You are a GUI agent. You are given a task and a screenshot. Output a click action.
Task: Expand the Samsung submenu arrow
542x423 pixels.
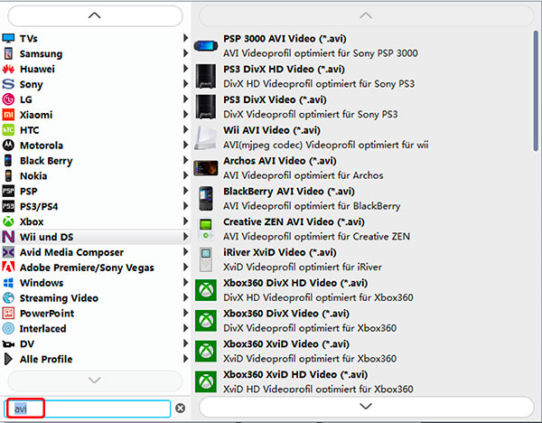click(185, 53)
